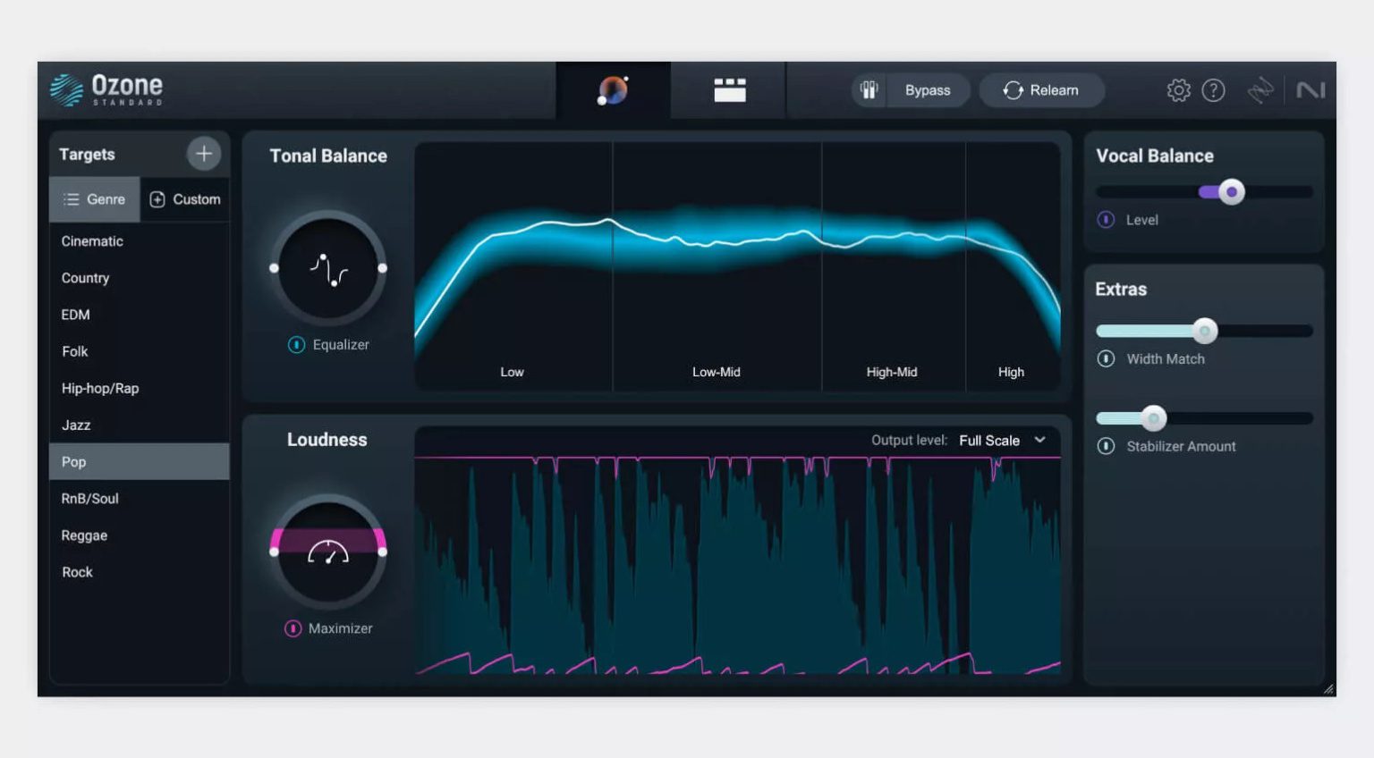
Task: Open the settings gear icon
Action: tap(1178, 90)
